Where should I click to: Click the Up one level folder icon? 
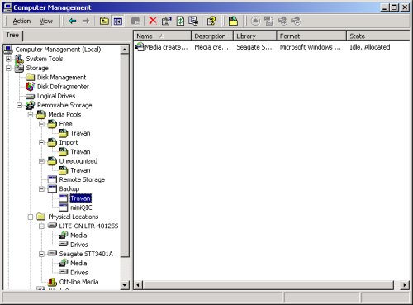pos(104,21)
